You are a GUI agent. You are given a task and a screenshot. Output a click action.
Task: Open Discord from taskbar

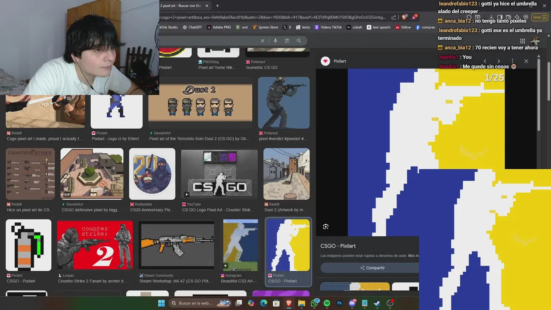click(352, 304)
